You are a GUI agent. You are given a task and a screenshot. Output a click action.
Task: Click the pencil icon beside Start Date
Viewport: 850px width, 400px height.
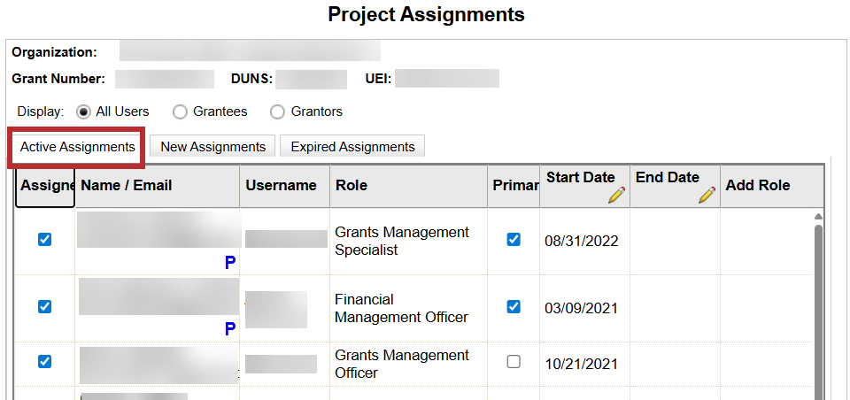coord(616,195)
